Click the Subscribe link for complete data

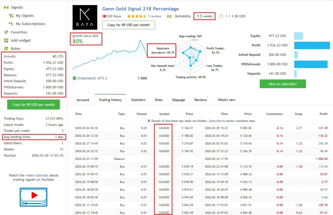pos(215,121)
